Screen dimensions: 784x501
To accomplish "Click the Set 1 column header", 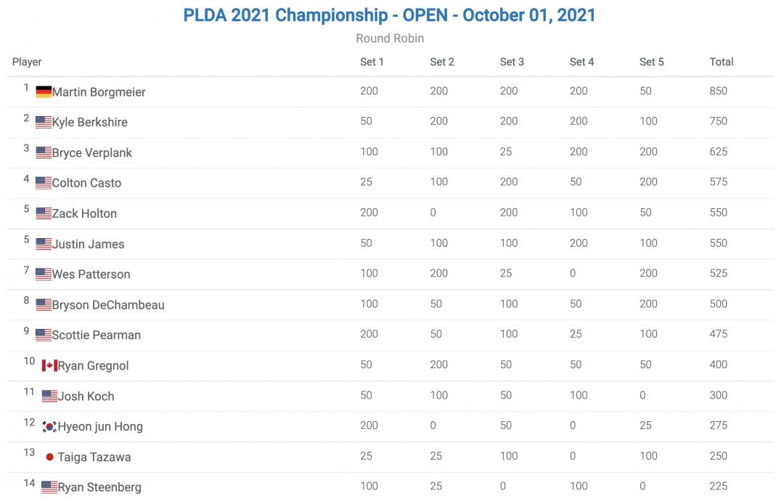I will coord(372,62).
